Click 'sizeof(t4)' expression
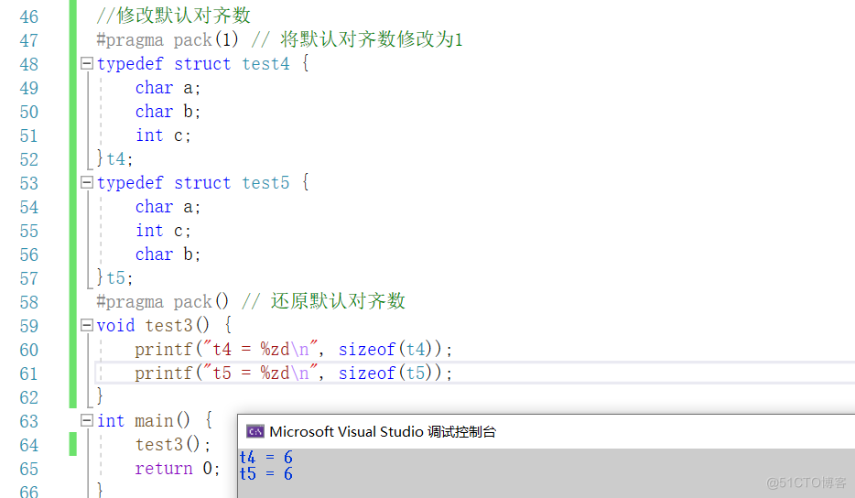Viewport: 855px width, 498px height. (385, 349)
